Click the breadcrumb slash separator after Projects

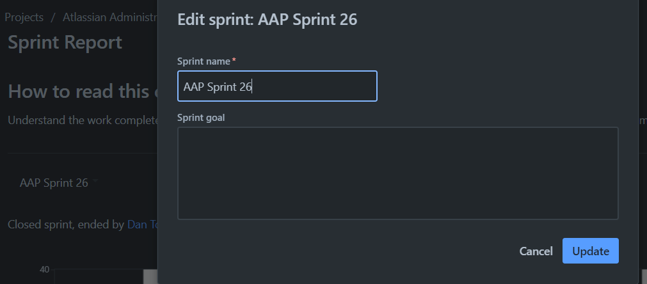pyautogui.click(x=53, y=17)
